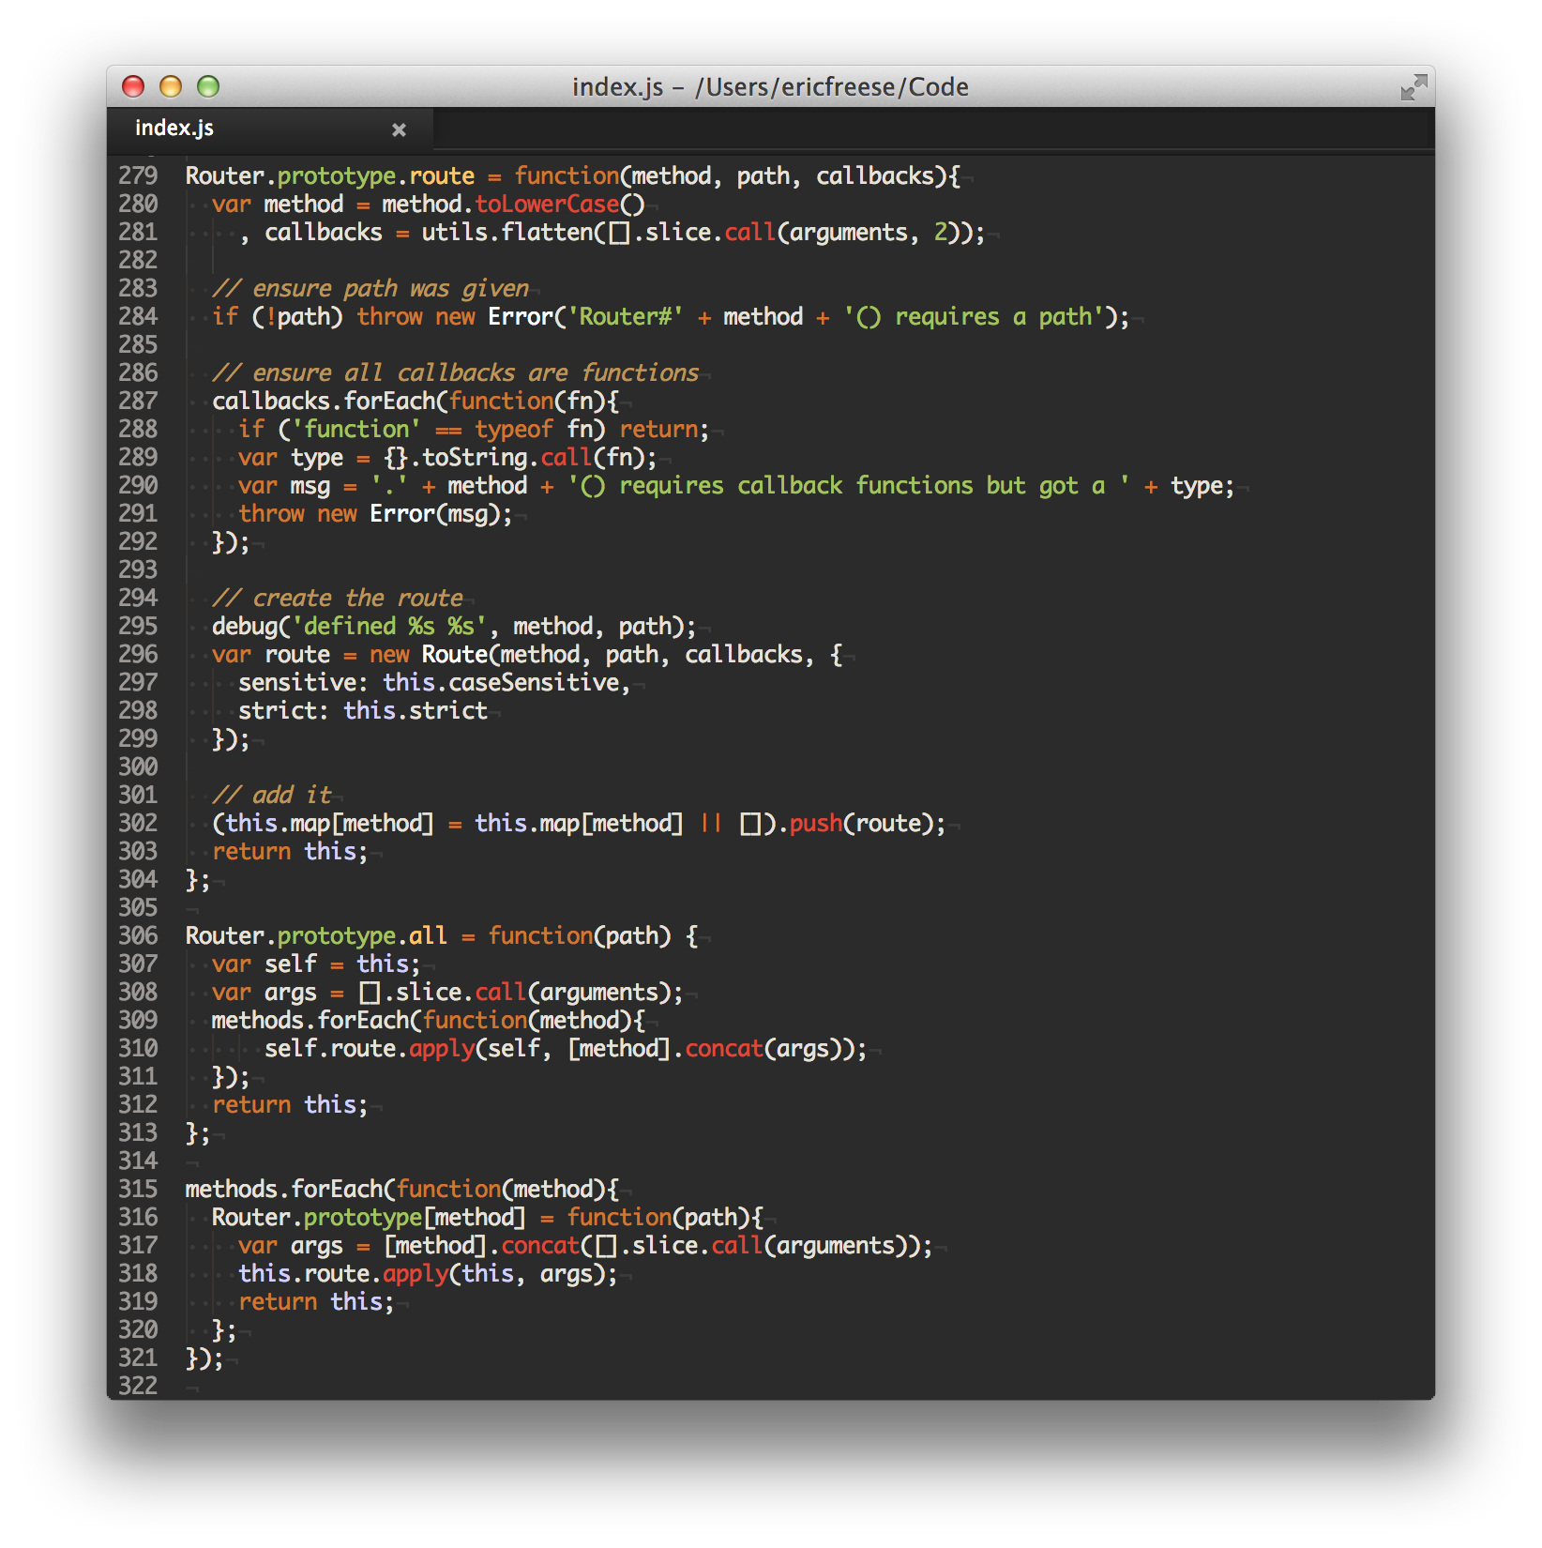Place cursor on 'toLowerCase' in line 280
Image resolution: width=1542 pixels, height=1548 pixels.
pos(547,204)
